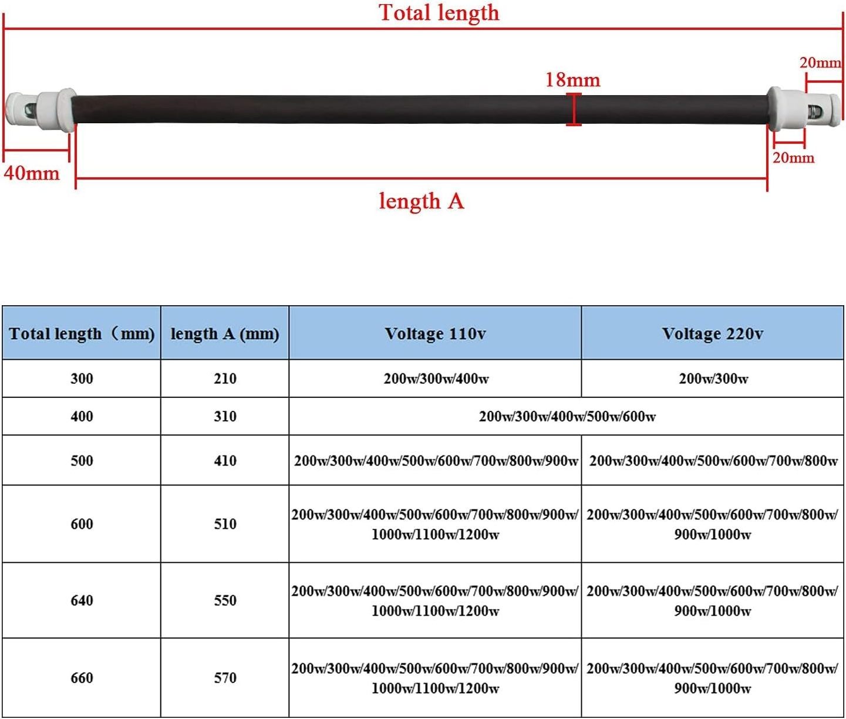
Task: Click the 220v wattage cell ending in 800w in the 500 row
Action: [x=713, y=460]
